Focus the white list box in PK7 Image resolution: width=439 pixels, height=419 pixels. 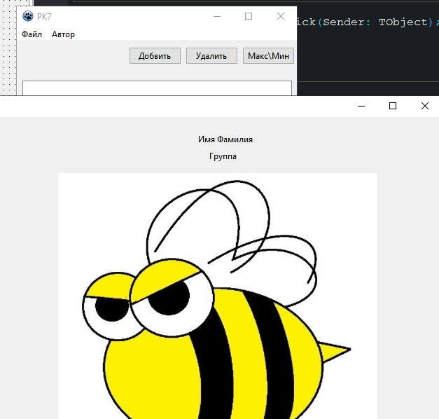(x=157, y=88)
